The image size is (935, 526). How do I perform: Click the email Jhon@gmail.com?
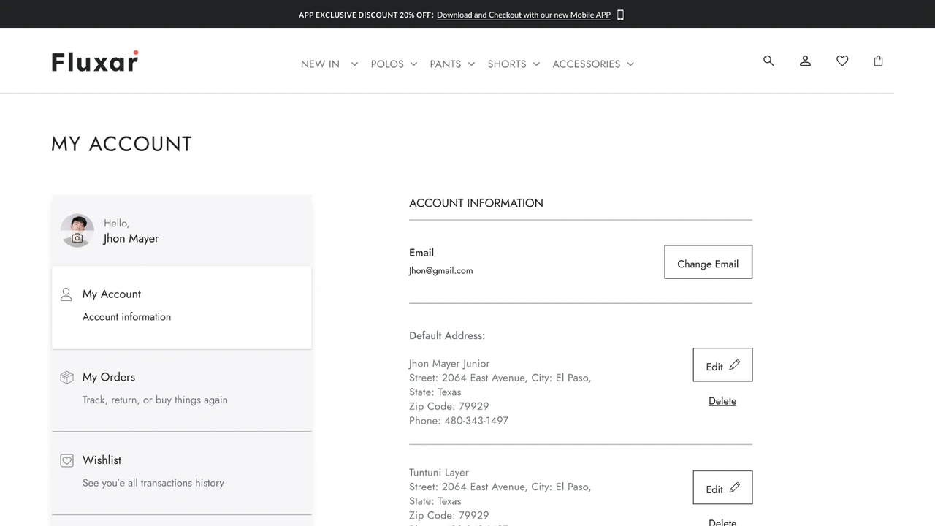click(x=440, y=270)
